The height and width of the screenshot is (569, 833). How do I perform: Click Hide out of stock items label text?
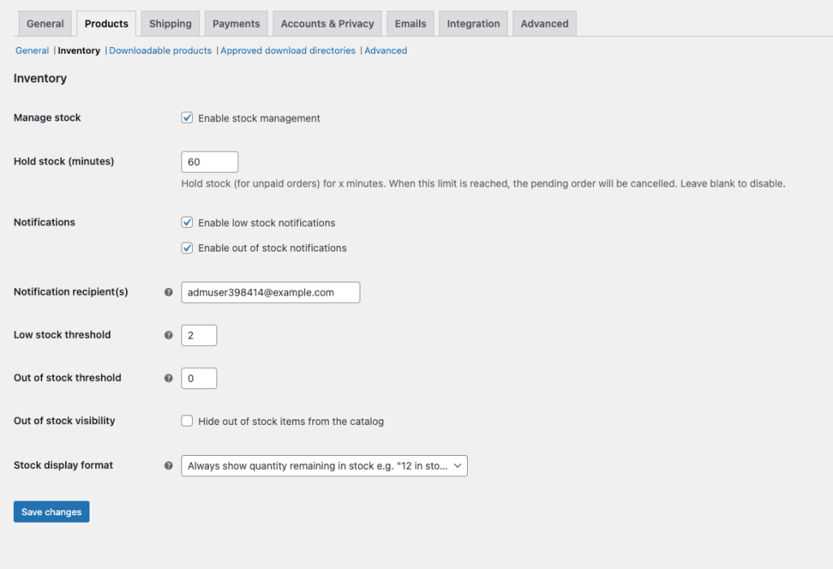click(291, 421)
